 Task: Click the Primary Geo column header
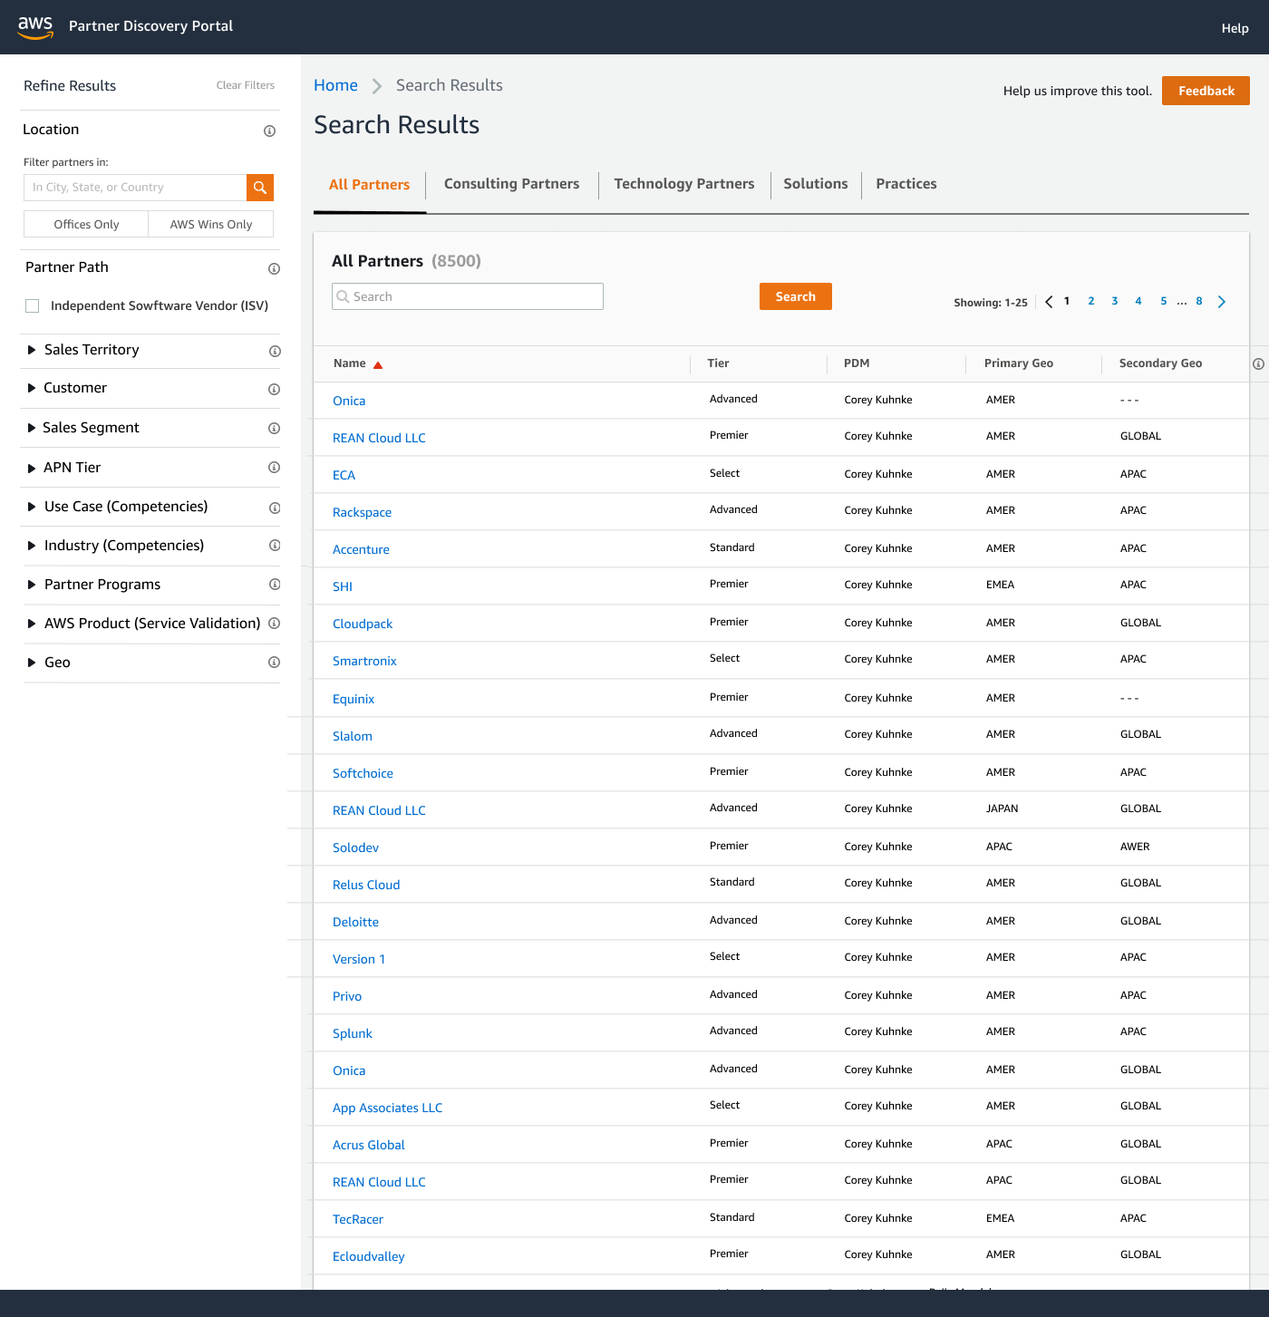(1019, 363)
